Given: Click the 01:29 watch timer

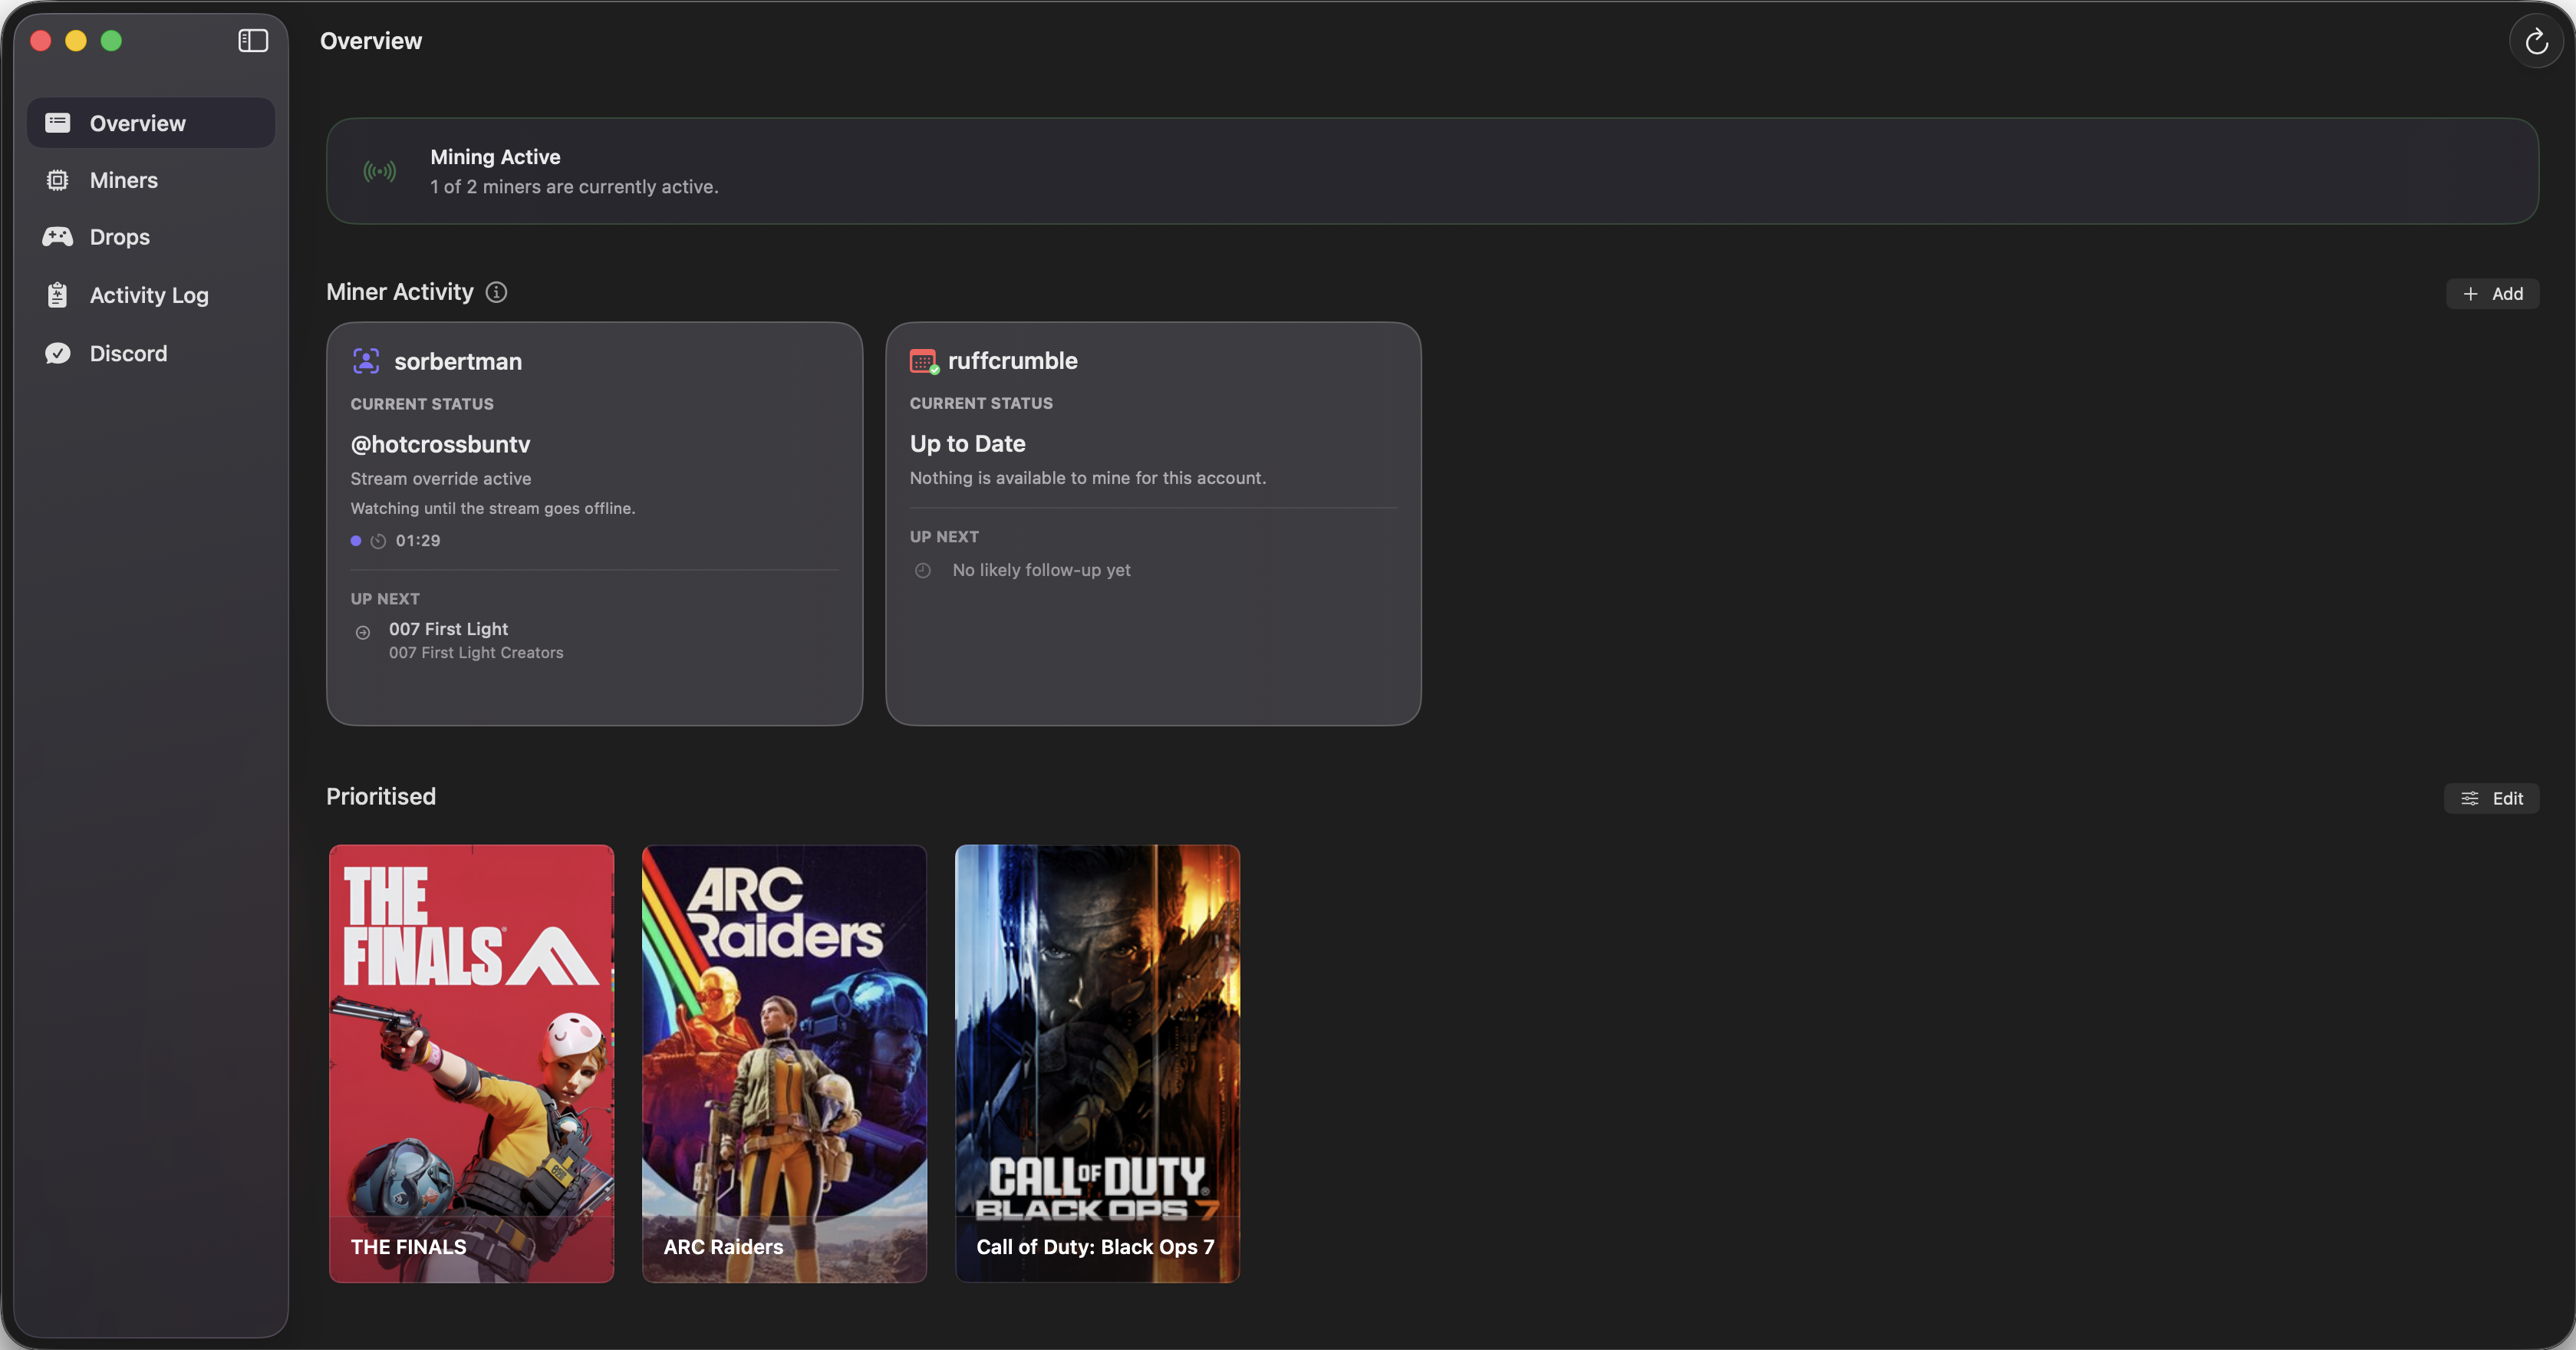Looking at the screenshot, I should point(418,541).
